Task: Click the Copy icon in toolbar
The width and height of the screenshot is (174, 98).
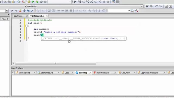Action: pyautogui.click(x=10, y=2)
